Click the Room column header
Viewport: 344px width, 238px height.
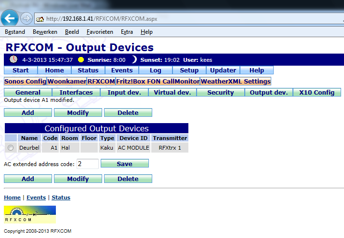point(69,138)
